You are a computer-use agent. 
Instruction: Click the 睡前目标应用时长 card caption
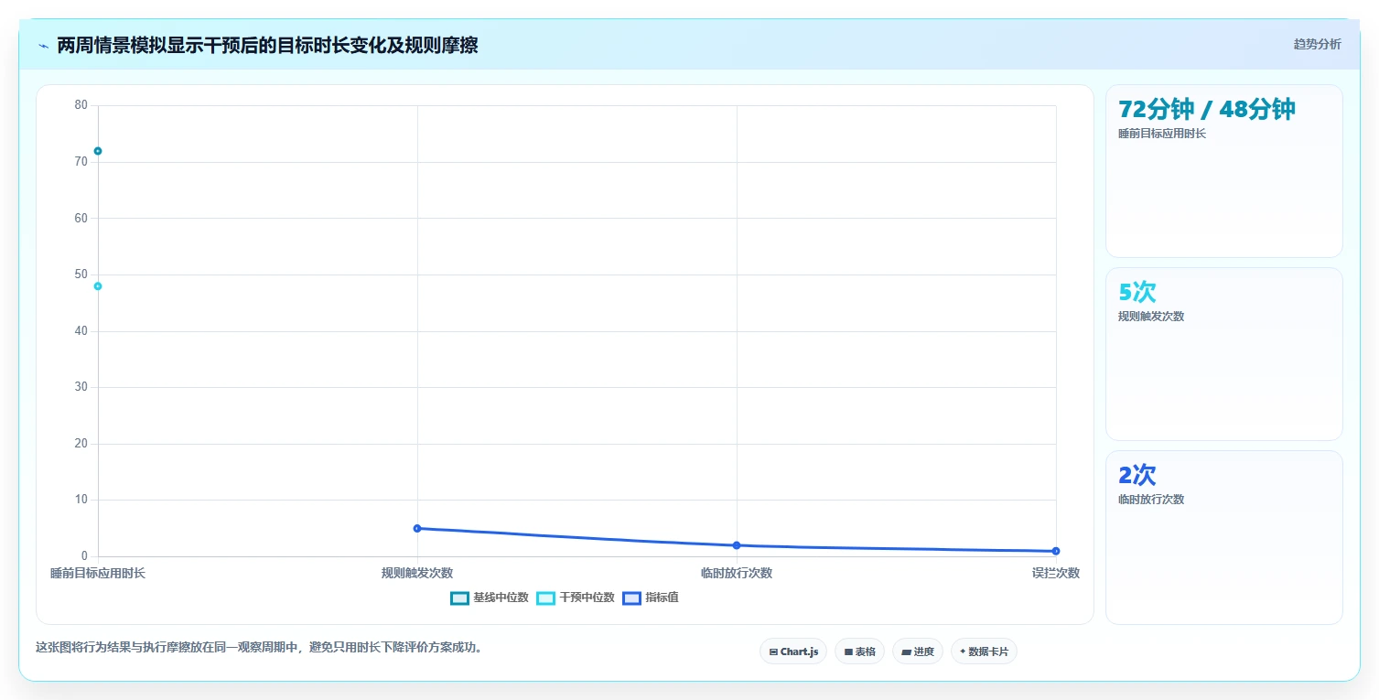coord(1162,134)
